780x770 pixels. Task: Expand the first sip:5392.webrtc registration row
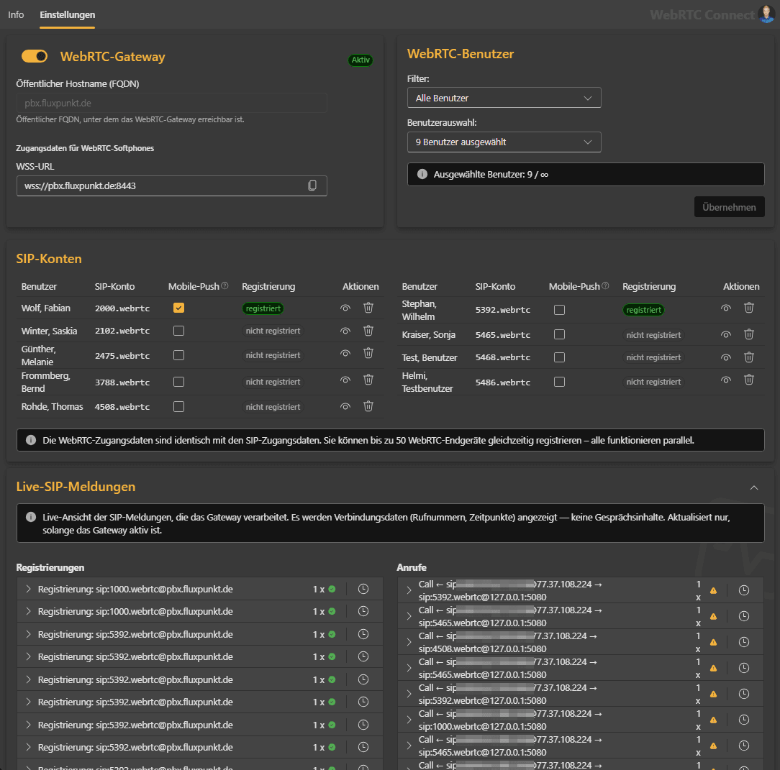28,634
